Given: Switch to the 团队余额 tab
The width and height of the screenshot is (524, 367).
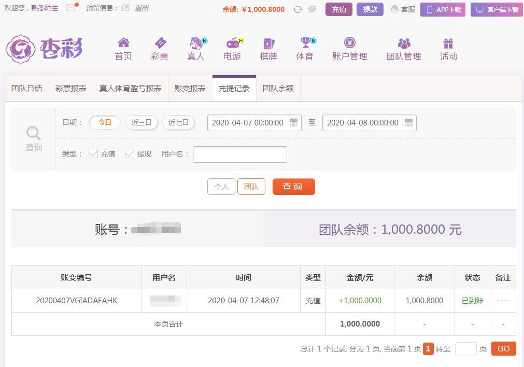Looking at the screenshot, I should point(278,88).
